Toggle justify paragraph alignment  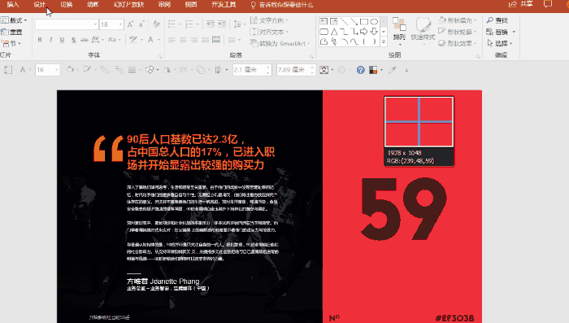tap(206, 40)
